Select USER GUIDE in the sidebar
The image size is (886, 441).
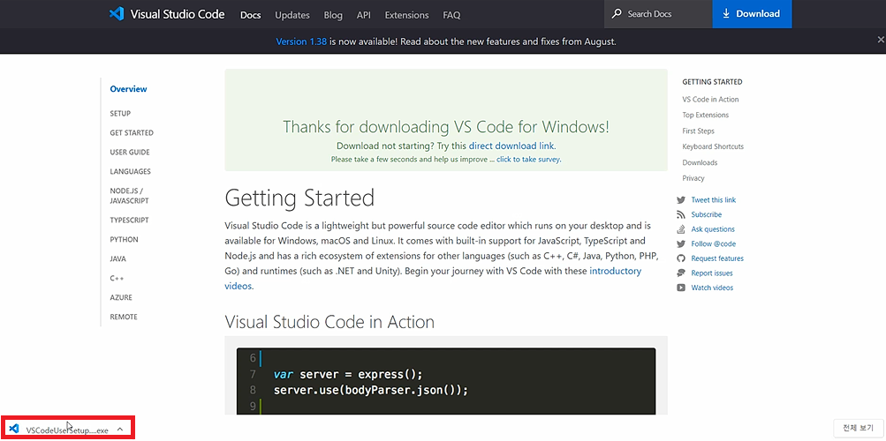click(x=130, y=153)
